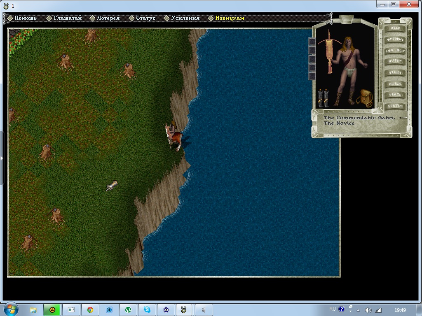Image resolution: width=422 pixels, height=316 pixels.
Task: Click the name 'The Commendable Gabri'
Action: point(359,118)
